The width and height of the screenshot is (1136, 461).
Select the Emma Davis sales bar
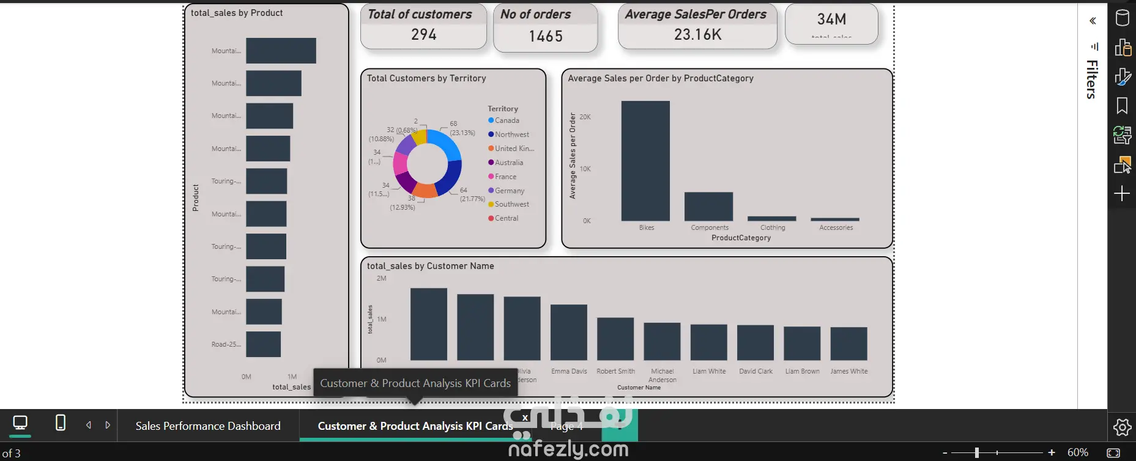point(569,333)
